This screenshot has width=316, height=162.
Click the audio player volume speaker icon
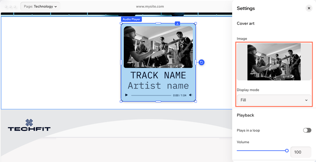point(191,95)
